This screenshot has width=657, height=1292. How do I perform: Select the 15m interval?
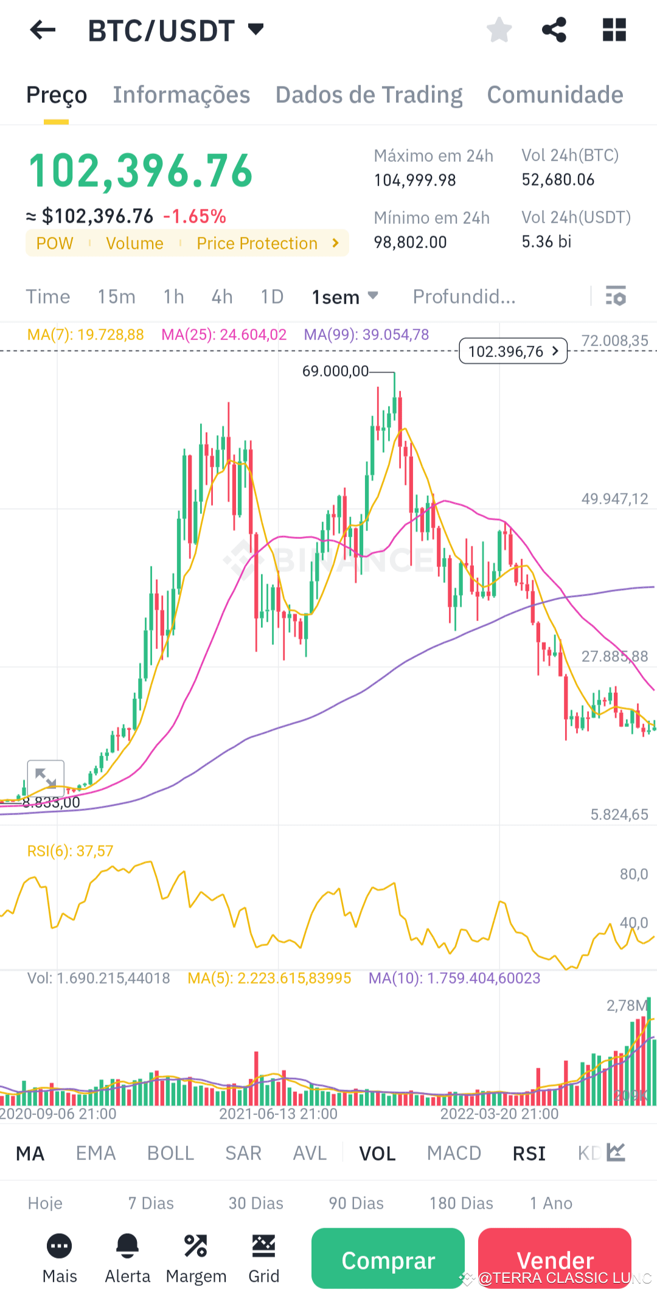coord(117,296)
